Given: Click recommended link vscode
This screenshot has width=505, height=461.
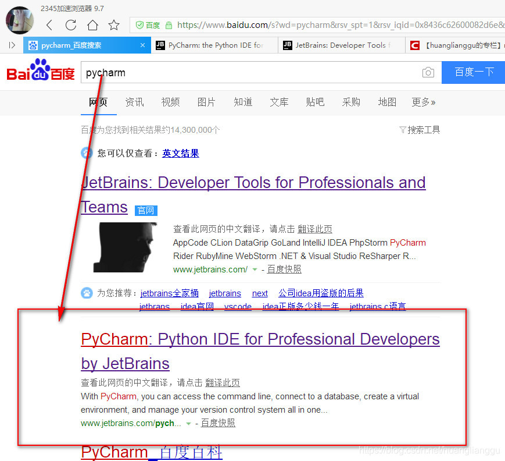Looking at the screenshot, I should point(238,306).
